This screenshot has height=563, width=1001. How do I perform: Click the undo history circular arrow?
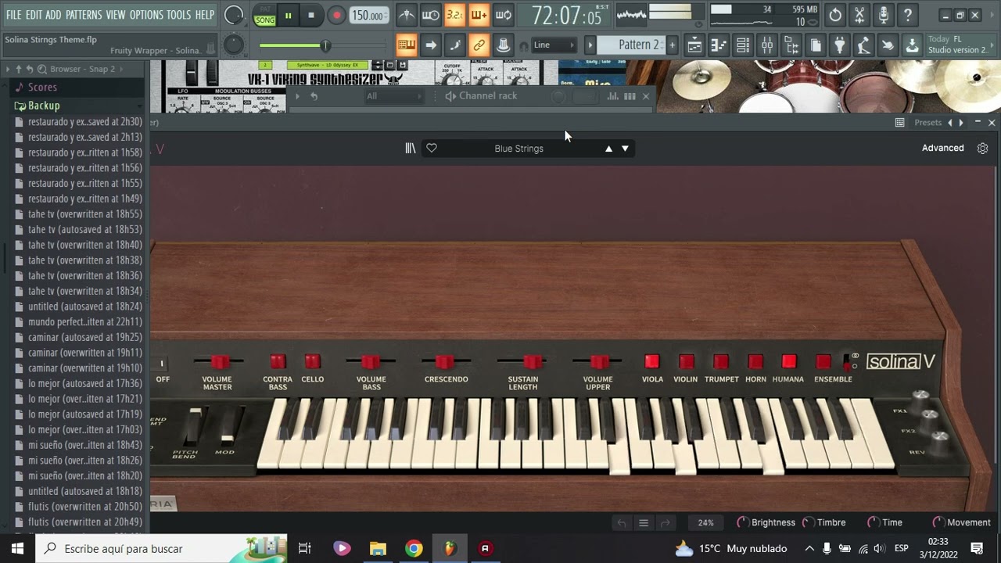coord(835,15)
